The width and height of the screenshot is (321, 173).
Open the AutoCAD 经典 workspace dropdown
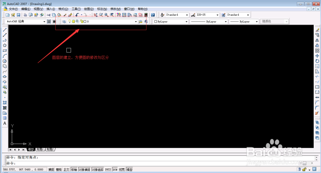(x=44, y=22)
